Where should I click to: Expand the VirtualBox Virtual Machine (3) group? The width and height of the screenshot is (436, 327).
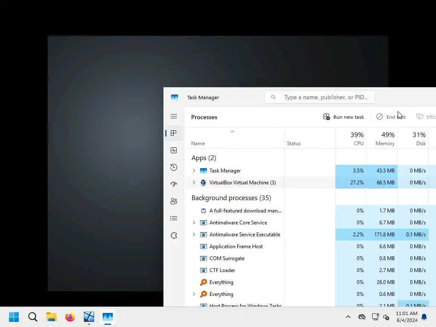pos(194,183)
